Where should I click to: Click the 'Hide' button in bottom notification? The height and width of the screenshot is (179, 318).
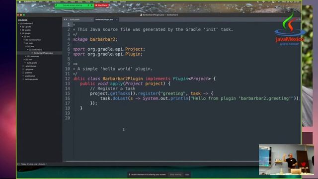[x=187, y=175]
